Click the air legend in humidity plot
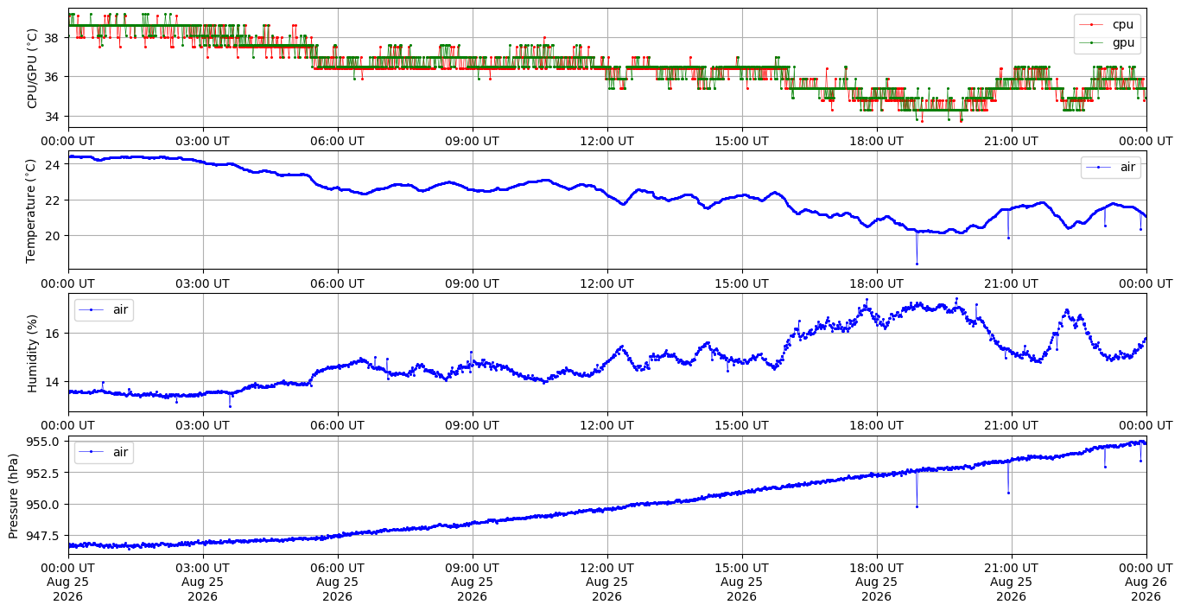Image resolution: width=1181 pixels, height=611 pixels. 104,309
